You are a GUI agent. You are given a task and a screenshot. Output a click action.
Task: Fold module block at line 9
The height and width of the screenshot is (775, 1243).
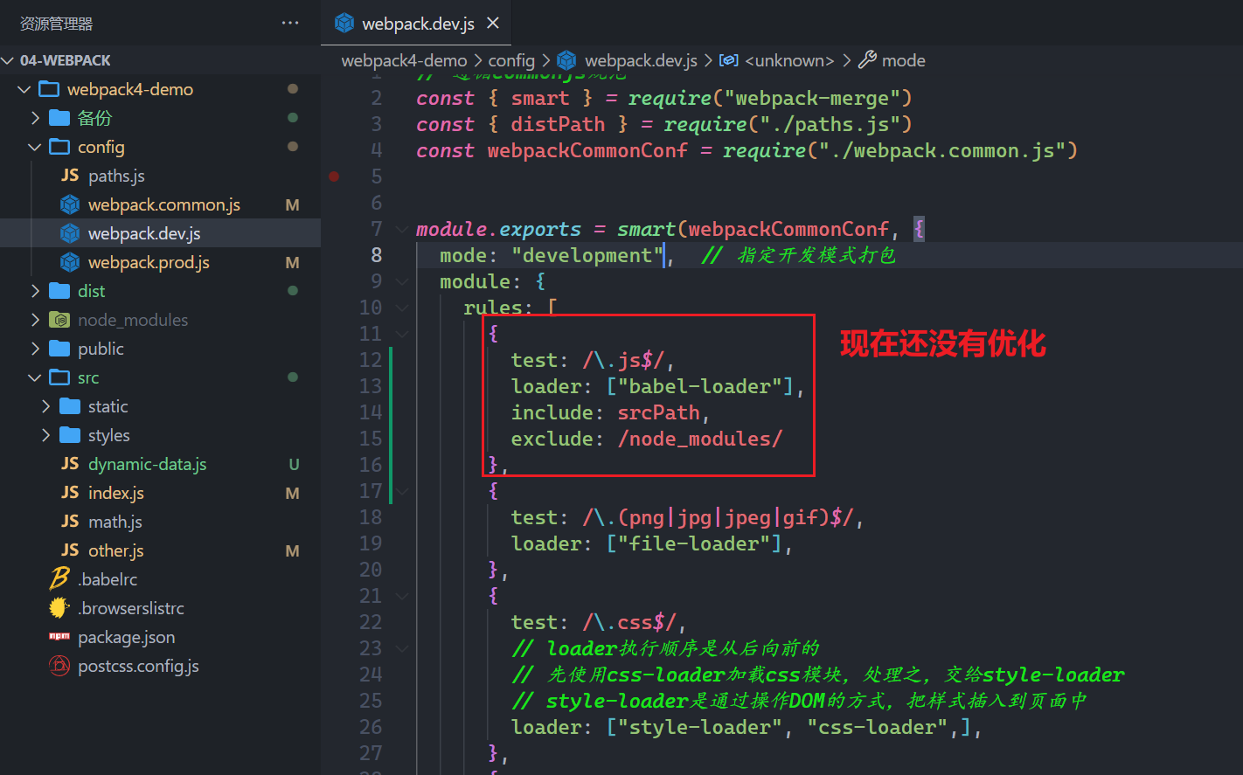[402, 281]
